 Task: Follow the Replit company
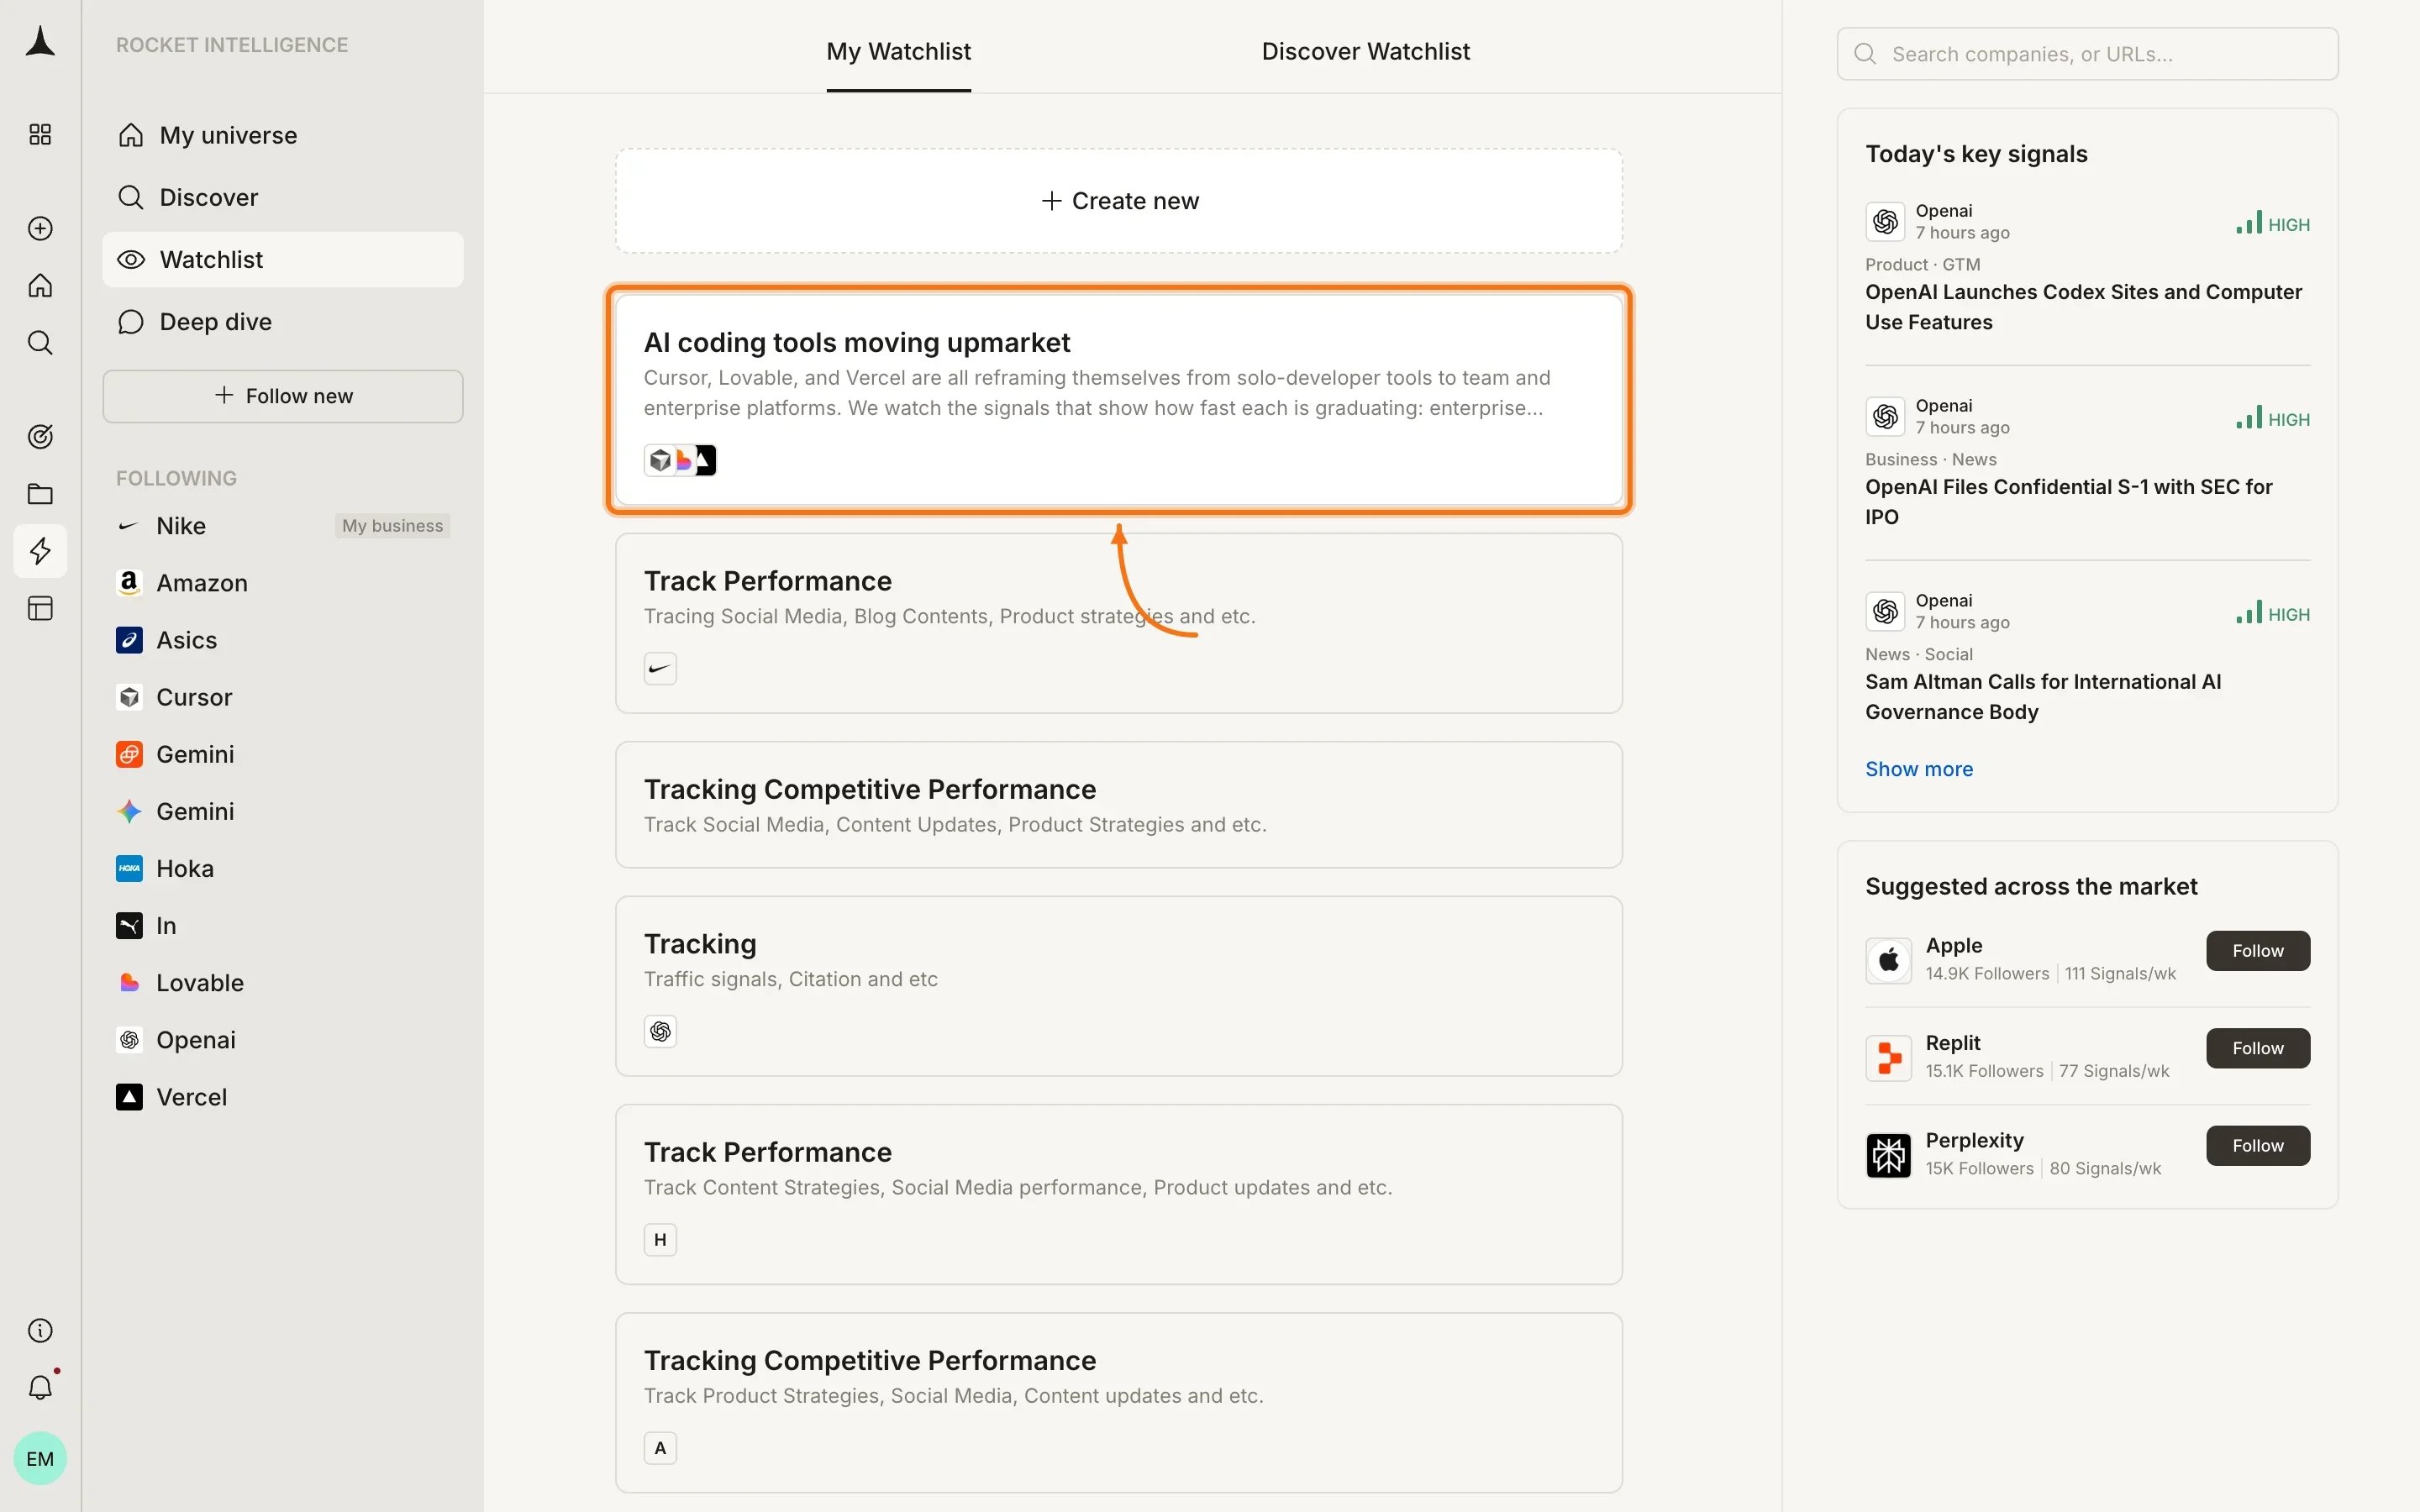2258,1048
